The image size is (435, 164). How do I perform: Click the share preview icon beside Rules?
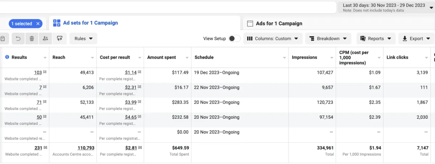(60, 38)
